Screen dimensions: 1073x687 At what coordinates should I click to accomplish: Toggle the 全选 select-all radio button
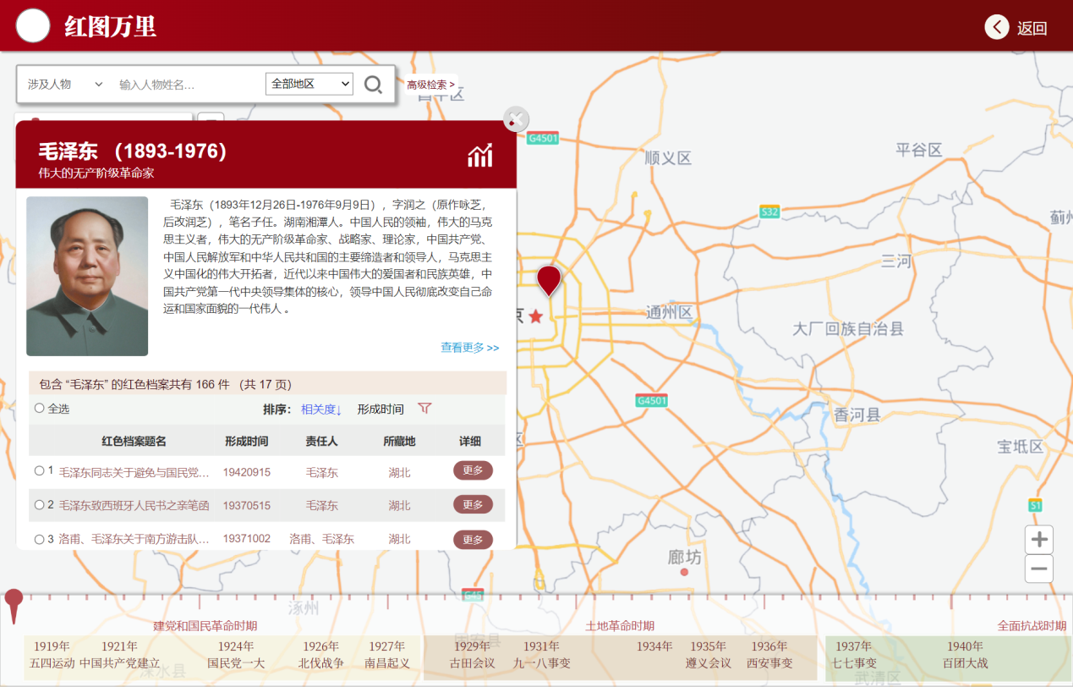tap(40, 409)
